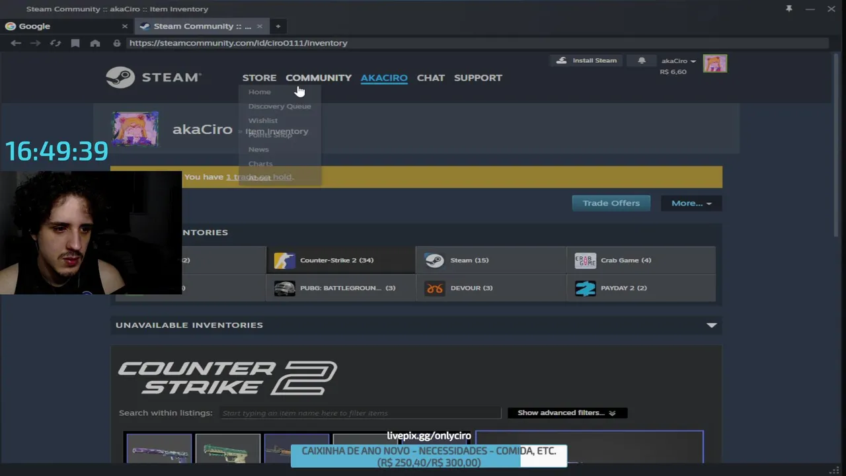Click the home icon beside the bookmark icon

point(95,43)
